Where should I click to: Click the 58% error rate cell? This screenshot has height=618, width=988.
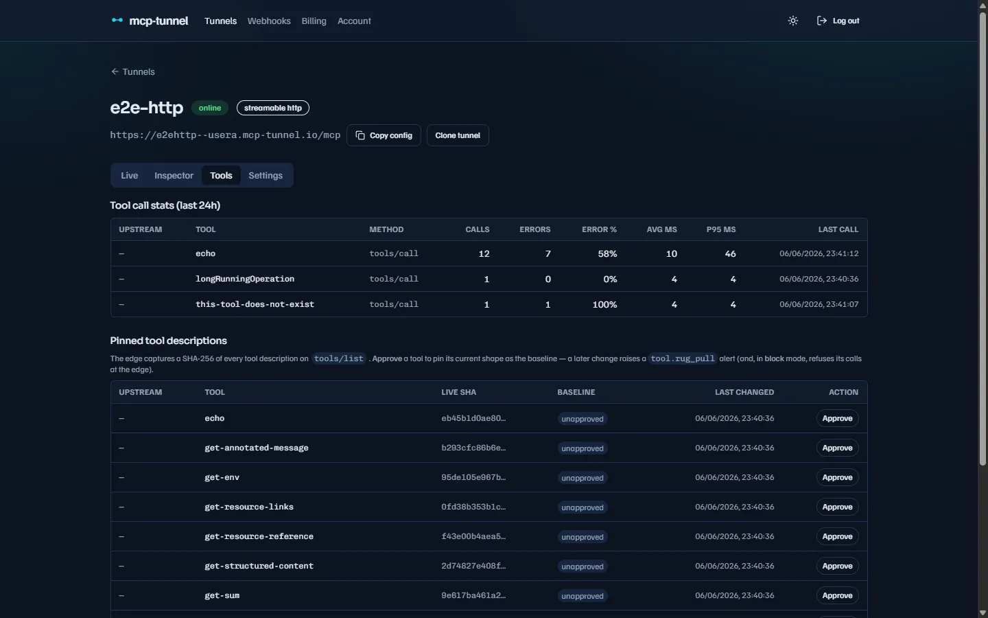(607, 253)
